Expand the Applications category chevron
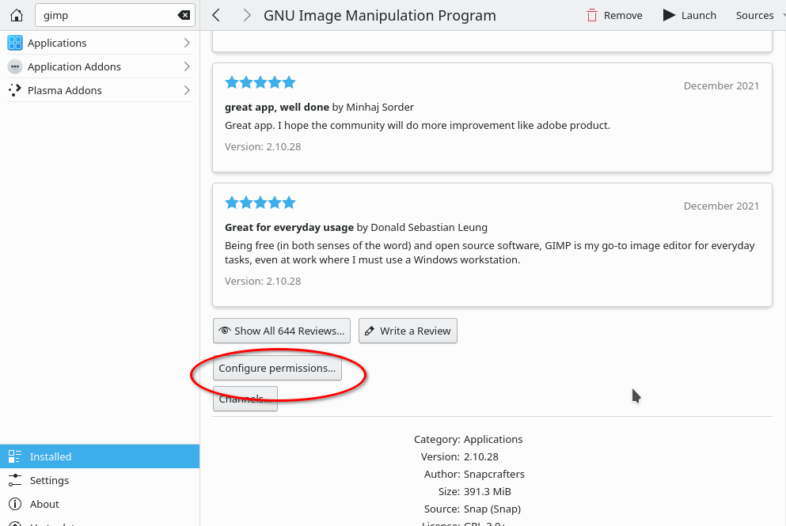The height and width of the screenshot is (526, 786). [x=187, y=43]
